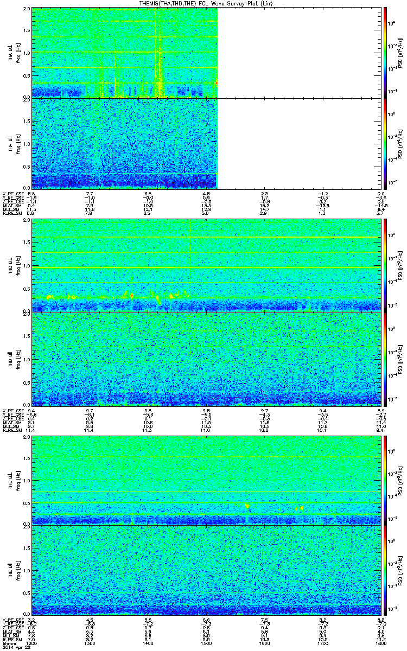Click the PSD color bar beside THE BL
Screen dimensions: 407x651
[x=386, y=480]
